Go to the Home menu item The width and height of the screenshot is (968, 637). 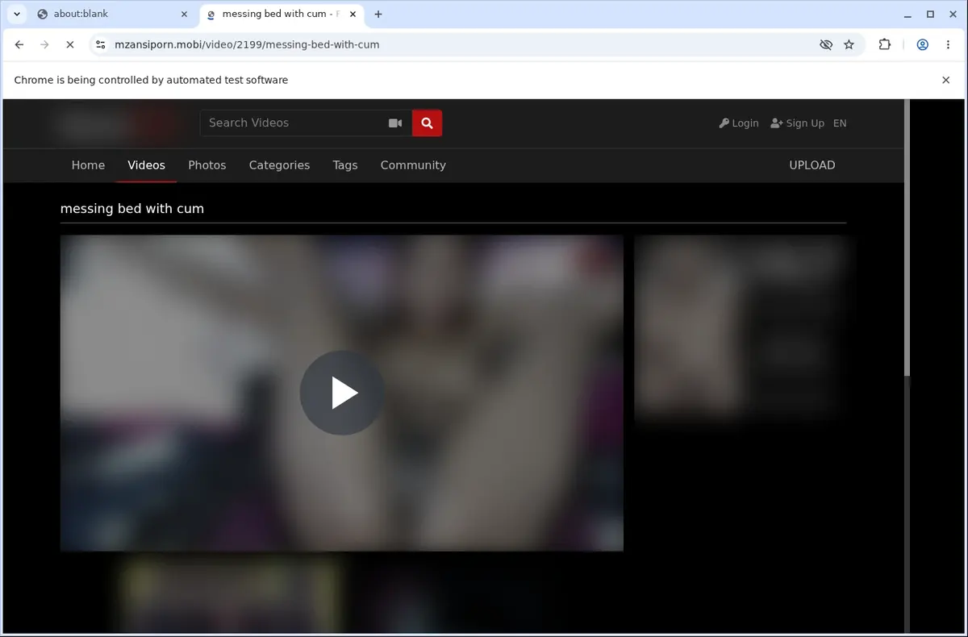coord(88,165)
